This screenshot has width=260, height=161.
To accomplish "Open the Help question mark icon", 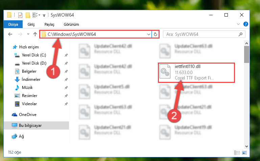I will point(245,24).
